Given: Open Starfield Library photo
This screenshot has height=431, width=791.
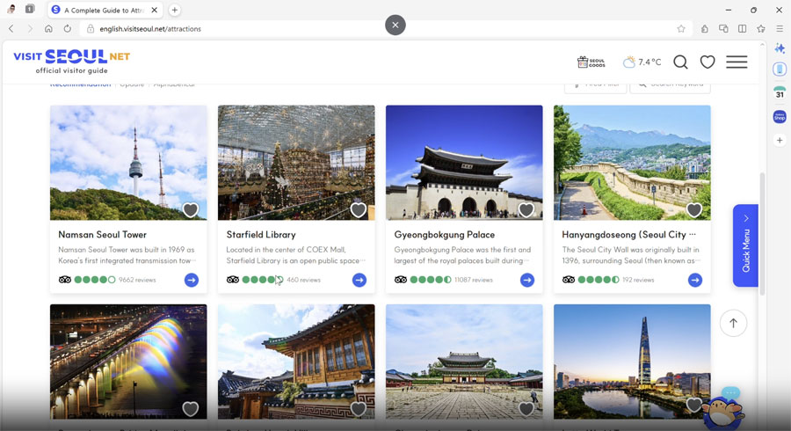Looking at the screenshot, I should pos(296,163).
